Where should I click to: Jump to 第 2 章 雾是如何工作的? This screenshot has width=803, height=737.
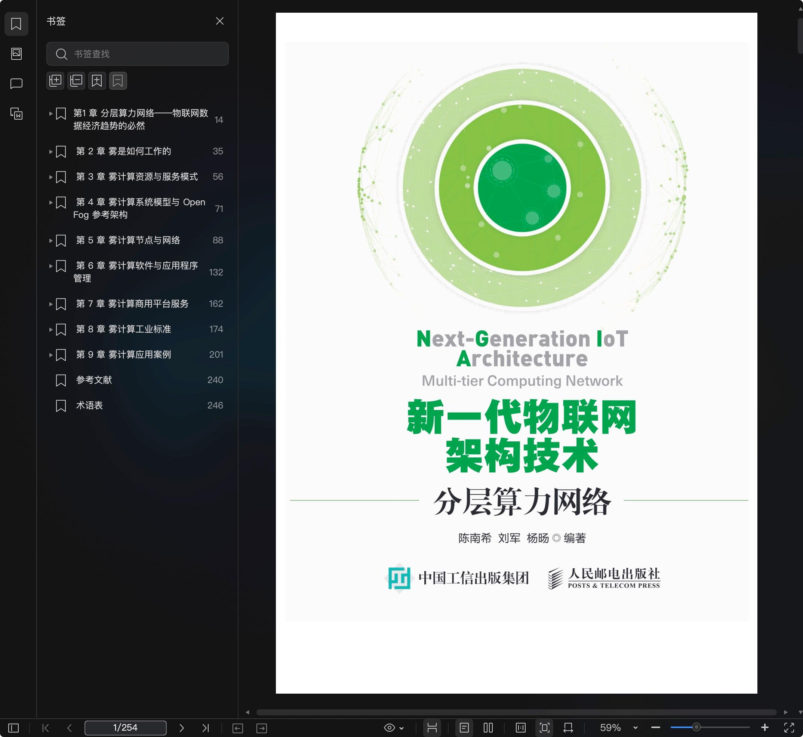[x=124, y=151]
